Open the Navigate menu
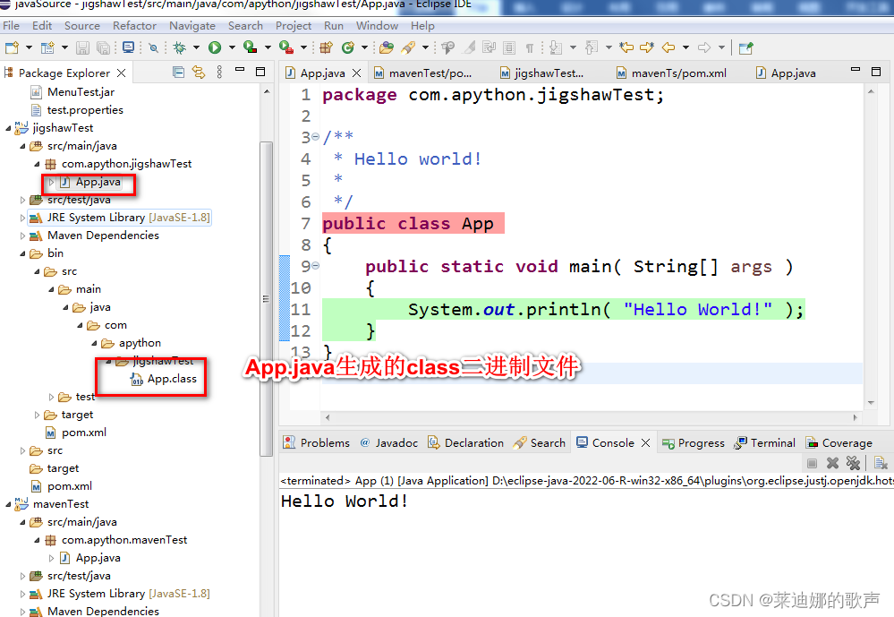 tap(192, 26)
